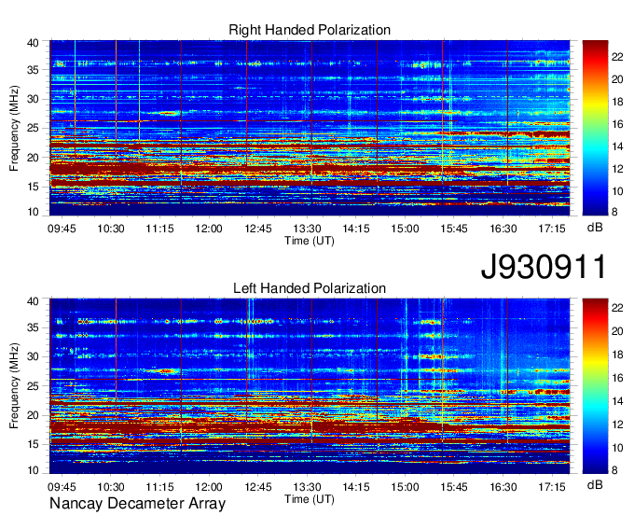Click the dB label of bottom color bar
The height and width of the screenshot is (515, 634).
click(595, 484)
